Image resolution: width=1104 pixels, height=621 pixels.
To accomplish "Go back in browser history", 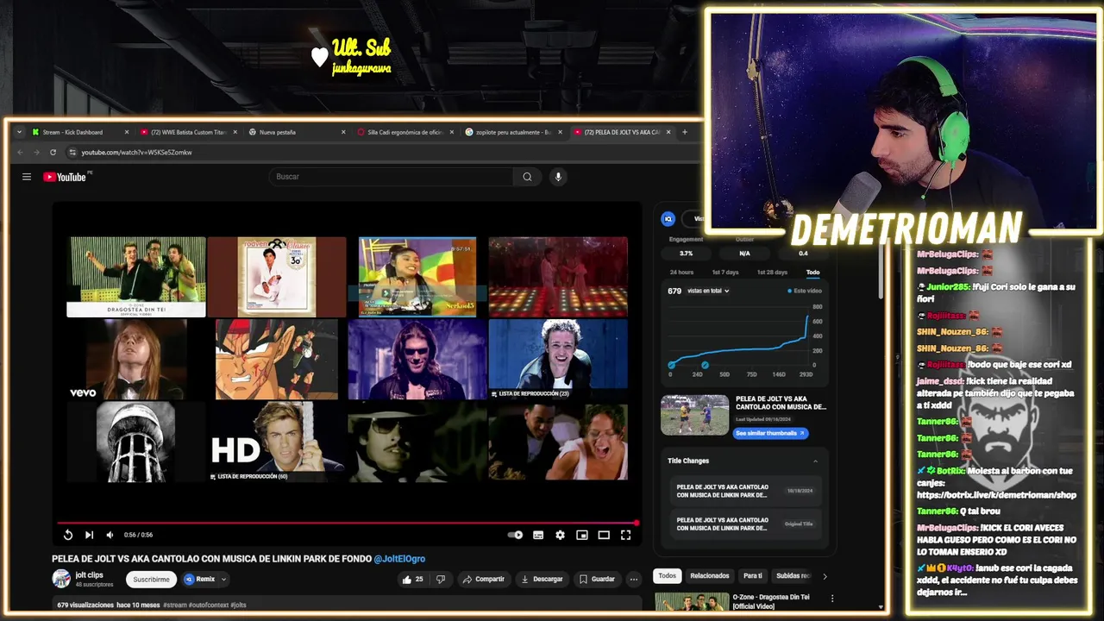I will point(21,152).
